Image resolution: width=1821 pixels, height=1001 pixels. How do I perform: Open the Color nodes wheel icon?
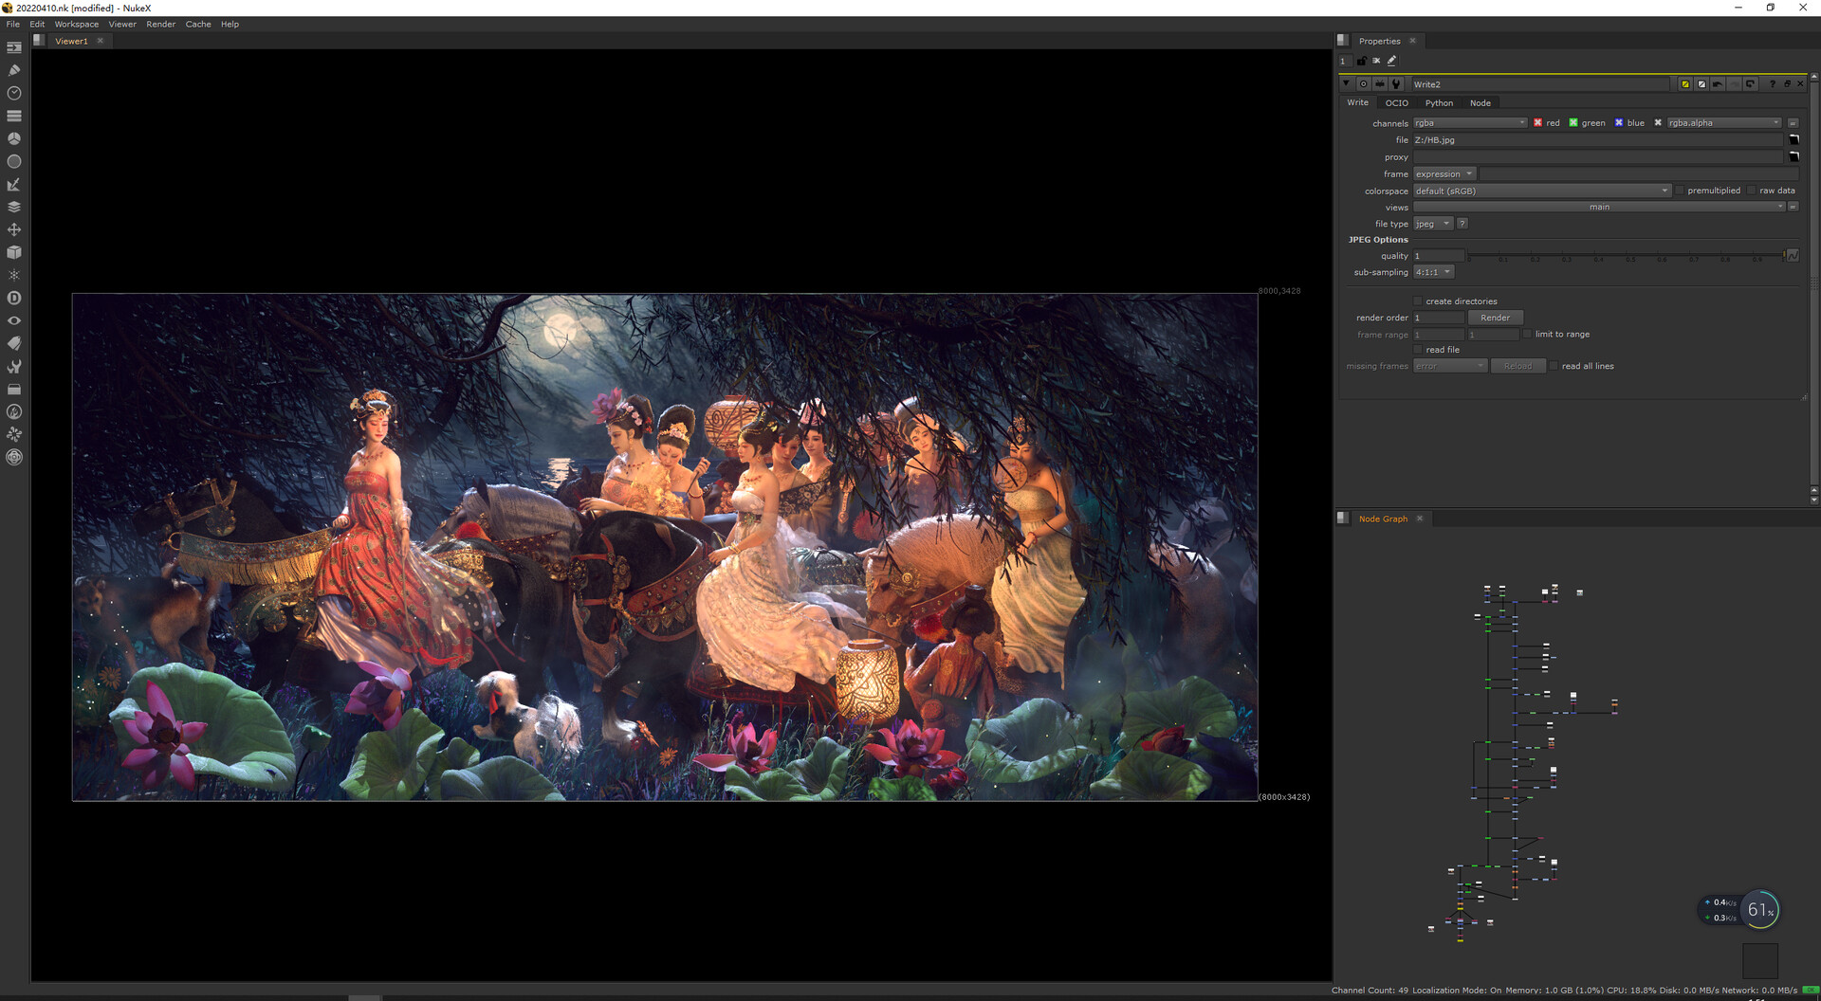tap(14, 138)
